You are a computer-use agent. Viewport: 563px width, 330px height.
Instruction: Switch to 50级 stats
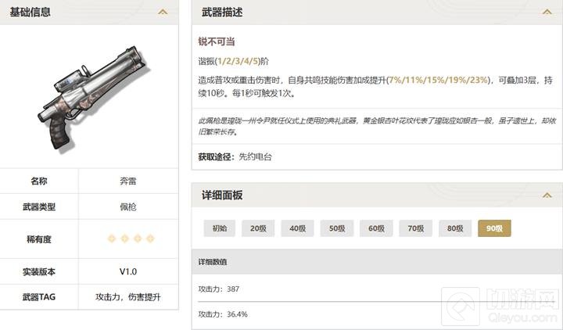pos(337,228)
